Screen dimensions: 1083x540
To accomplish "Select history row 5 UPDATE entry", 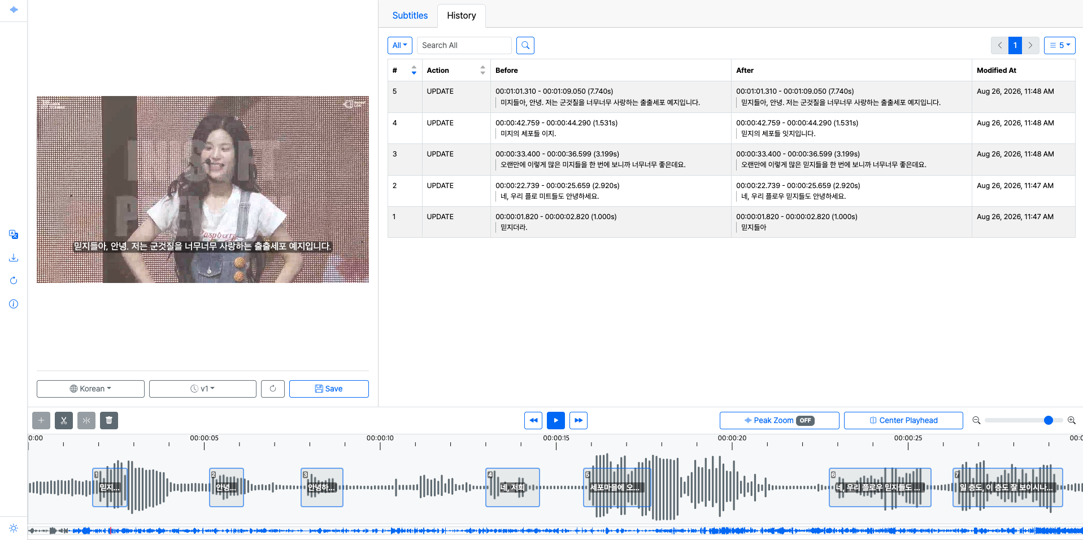I will (x=731, y=97).
